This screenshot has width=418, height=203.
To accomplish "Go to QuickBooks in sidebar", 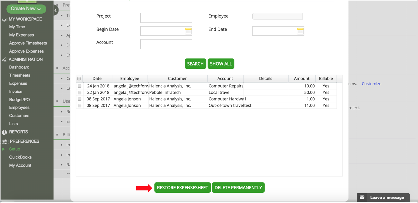I will 20,157.
